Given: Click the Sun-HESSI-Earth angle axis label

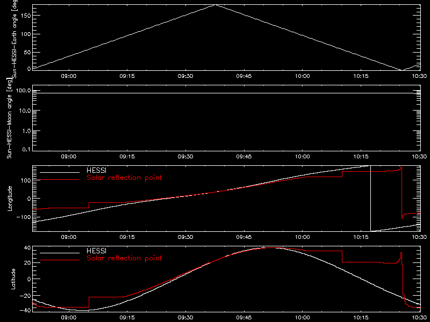Looking at the screenshot, I should (x=15, y=38).
